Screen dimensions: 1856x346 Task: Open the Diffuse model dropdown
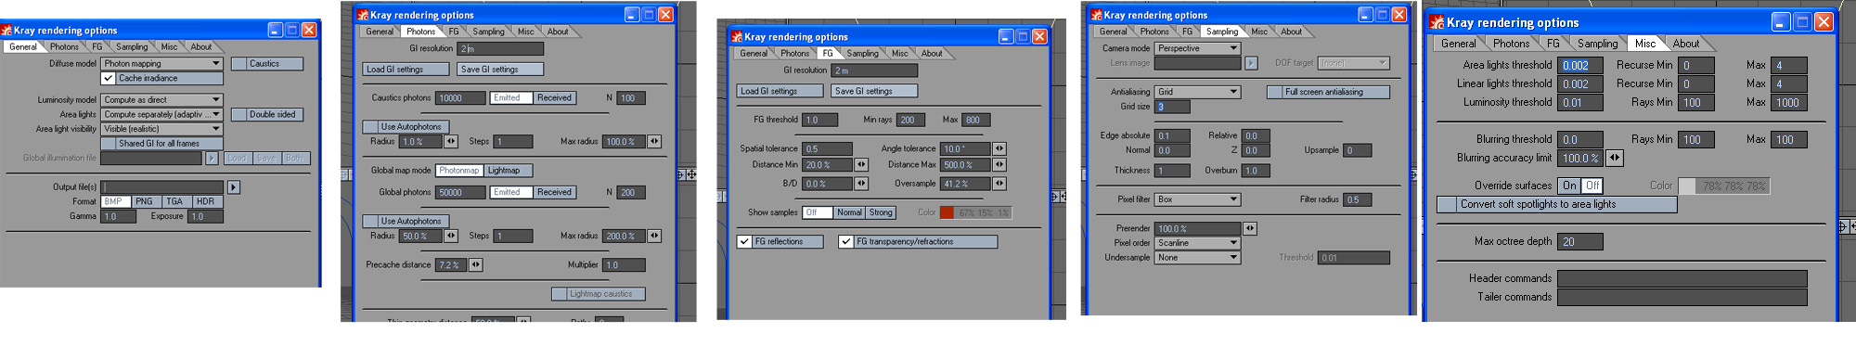point(161,64)
